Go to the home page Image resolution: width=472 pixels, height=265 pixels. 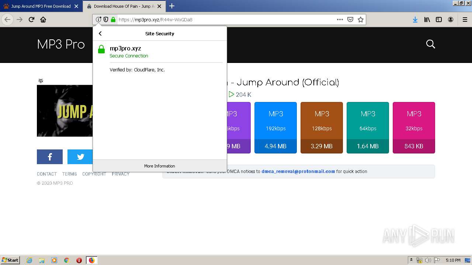[x=43, y=20]
